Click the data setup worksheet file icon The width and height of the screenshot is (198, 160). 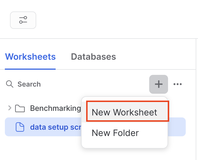click(20, 127)
